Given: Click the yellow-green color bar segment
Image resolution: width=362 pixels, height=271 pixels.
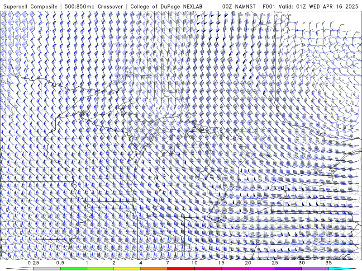Looking at the screenshot, I should (100, 269).
